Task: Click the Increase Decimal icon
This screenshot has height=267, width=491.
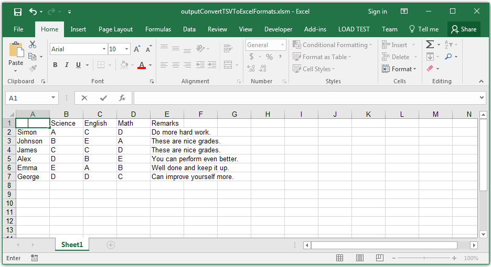Action: coord(251,69)
